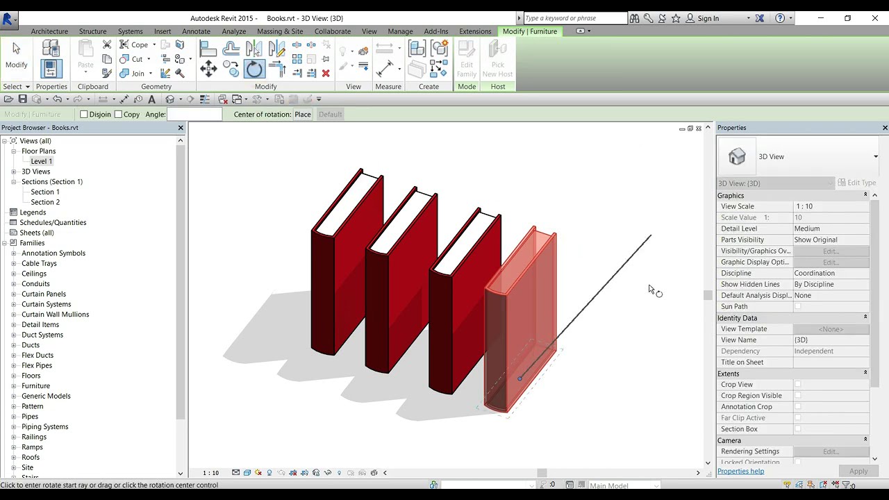The height and width of the screenshot is (500, 889).
Task: Click the Angle input field
Action: click(x=194, y=114)
